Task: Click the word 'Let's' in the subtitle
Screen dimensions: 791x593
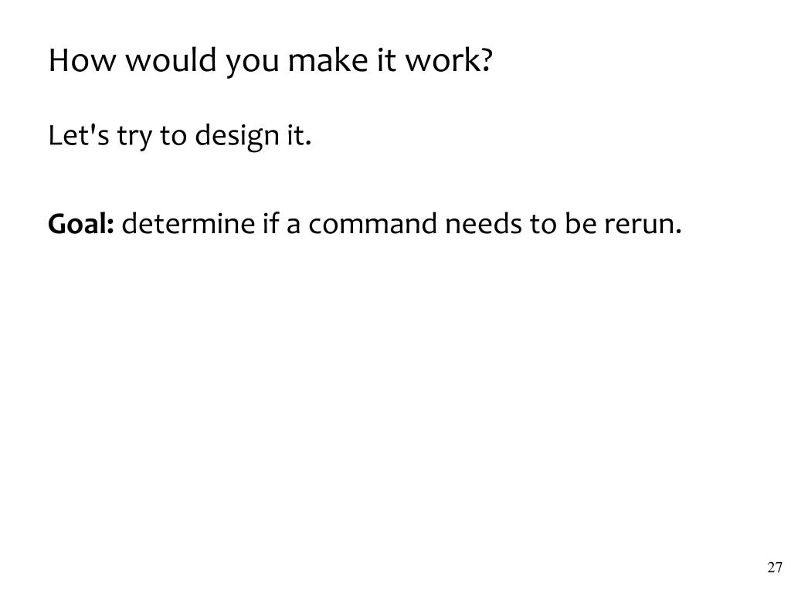Action: [x=79, y=135]
